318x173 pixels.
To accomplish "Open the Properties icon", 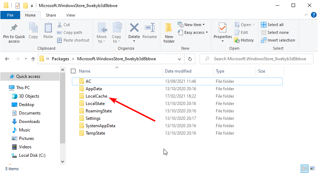I will (222, 28).
